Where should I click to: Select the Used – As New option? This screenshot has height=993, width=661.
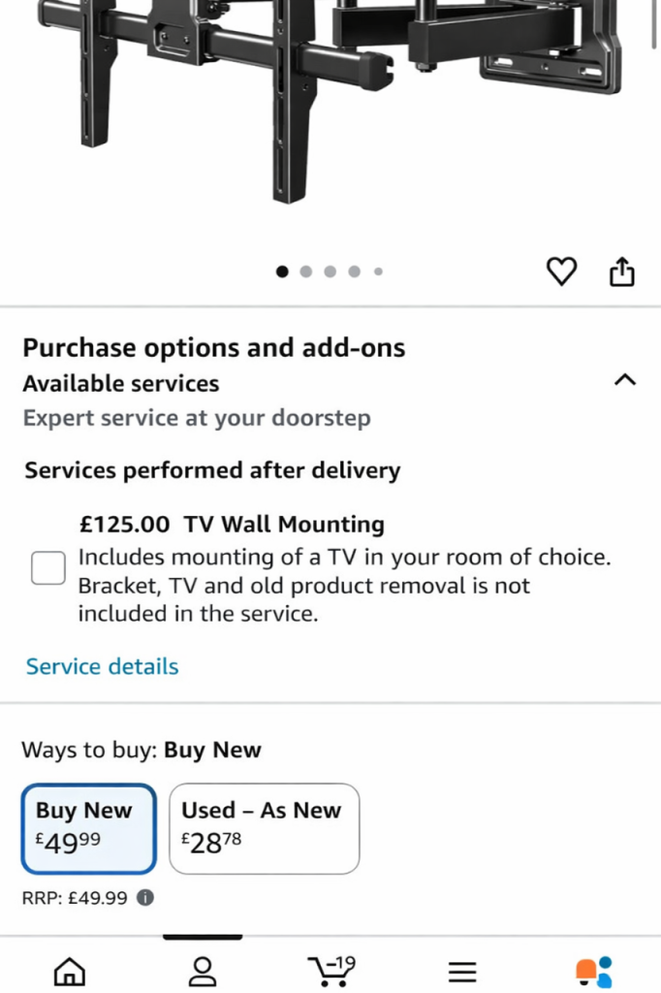click(x=264, y=828)
